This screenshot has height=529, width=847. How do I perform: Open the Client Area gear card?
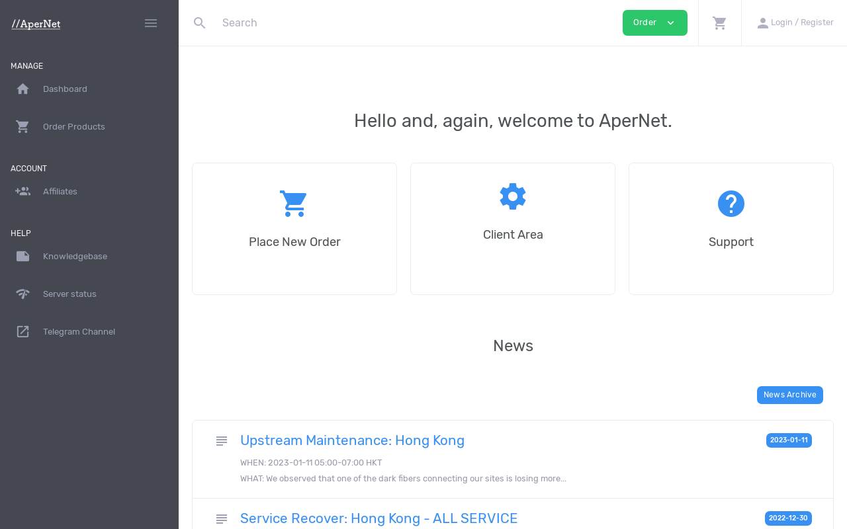[x=513, y=229]
